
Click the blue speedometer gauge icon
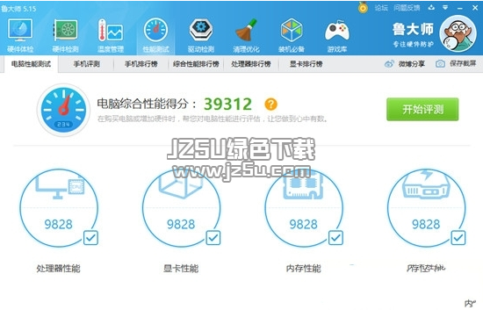pos(63,110)
